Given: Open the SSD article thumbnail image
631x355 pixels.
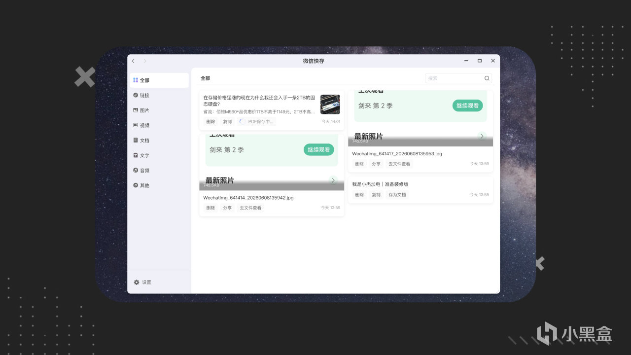Looking at the screenshot, I should [x=330, y=105].
